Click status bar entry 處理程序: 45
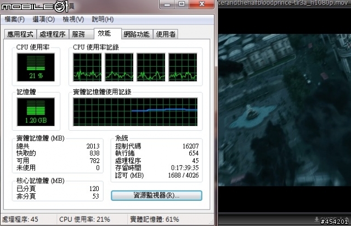Image resolution: width=351 pixels, height=226 pixels. point(20,219)
